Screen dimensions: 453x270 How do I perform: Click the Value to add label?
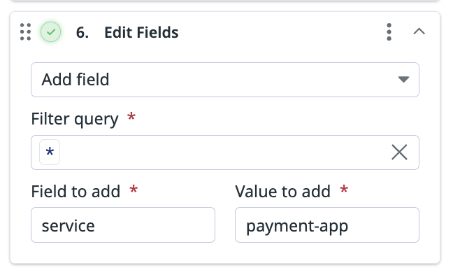point(282,192)
